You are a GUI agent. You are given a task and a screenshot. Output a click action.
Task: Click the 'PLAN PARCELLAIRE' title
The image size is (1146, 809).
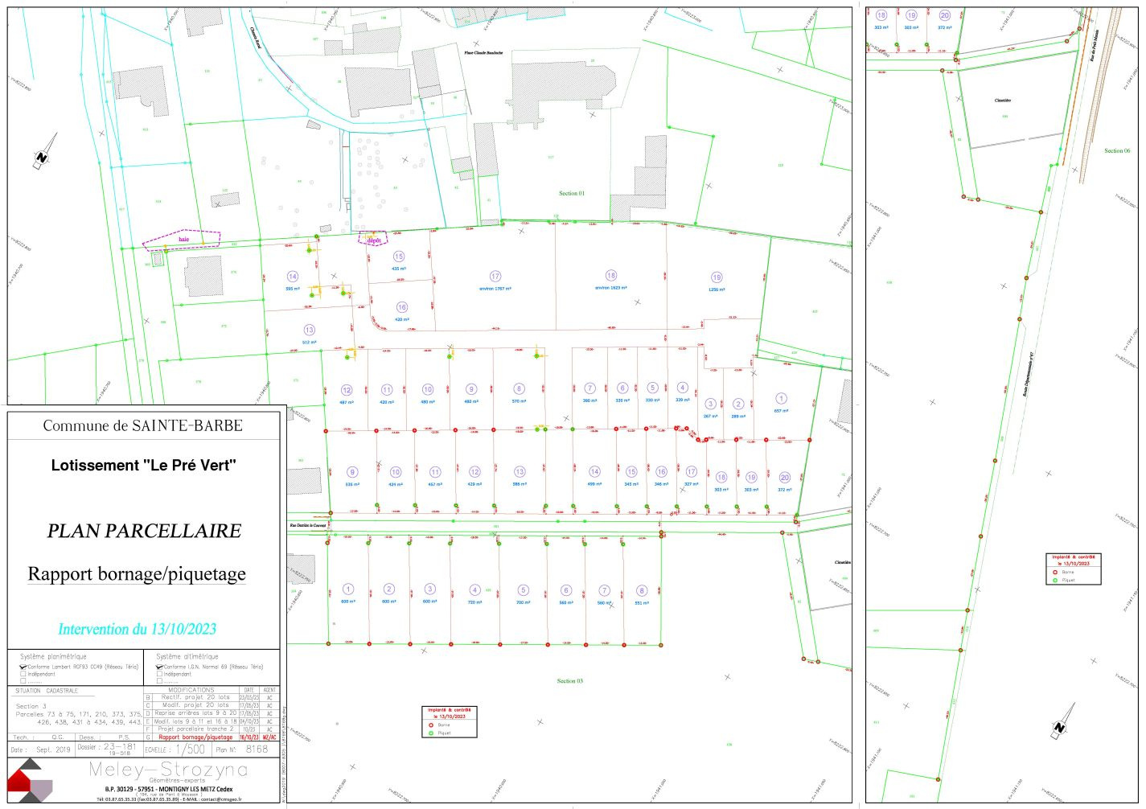click(144, 531)
